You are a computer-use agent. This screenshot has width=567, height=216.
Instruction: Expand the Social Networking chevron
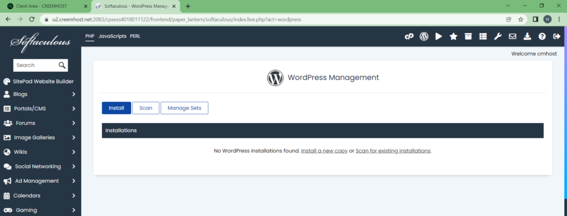click(x=74, y=167)
